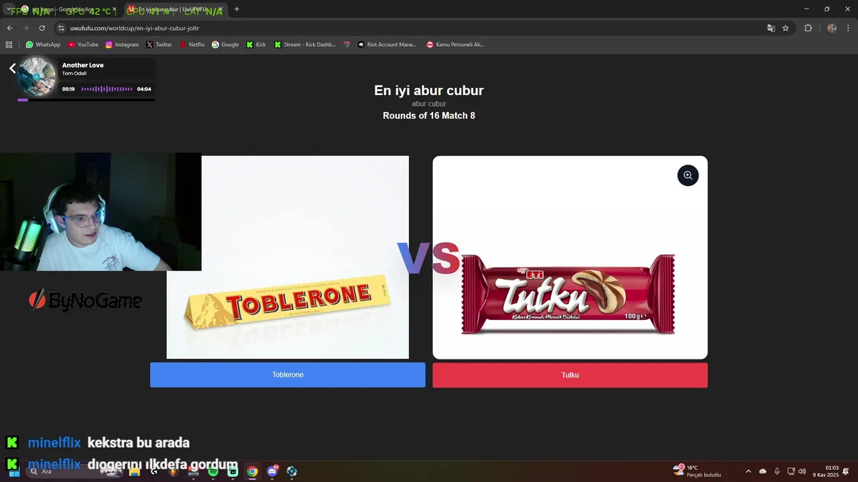Open the Kick bookmark
This screenshot has height=482, width=858.
(x=256, y=45)
